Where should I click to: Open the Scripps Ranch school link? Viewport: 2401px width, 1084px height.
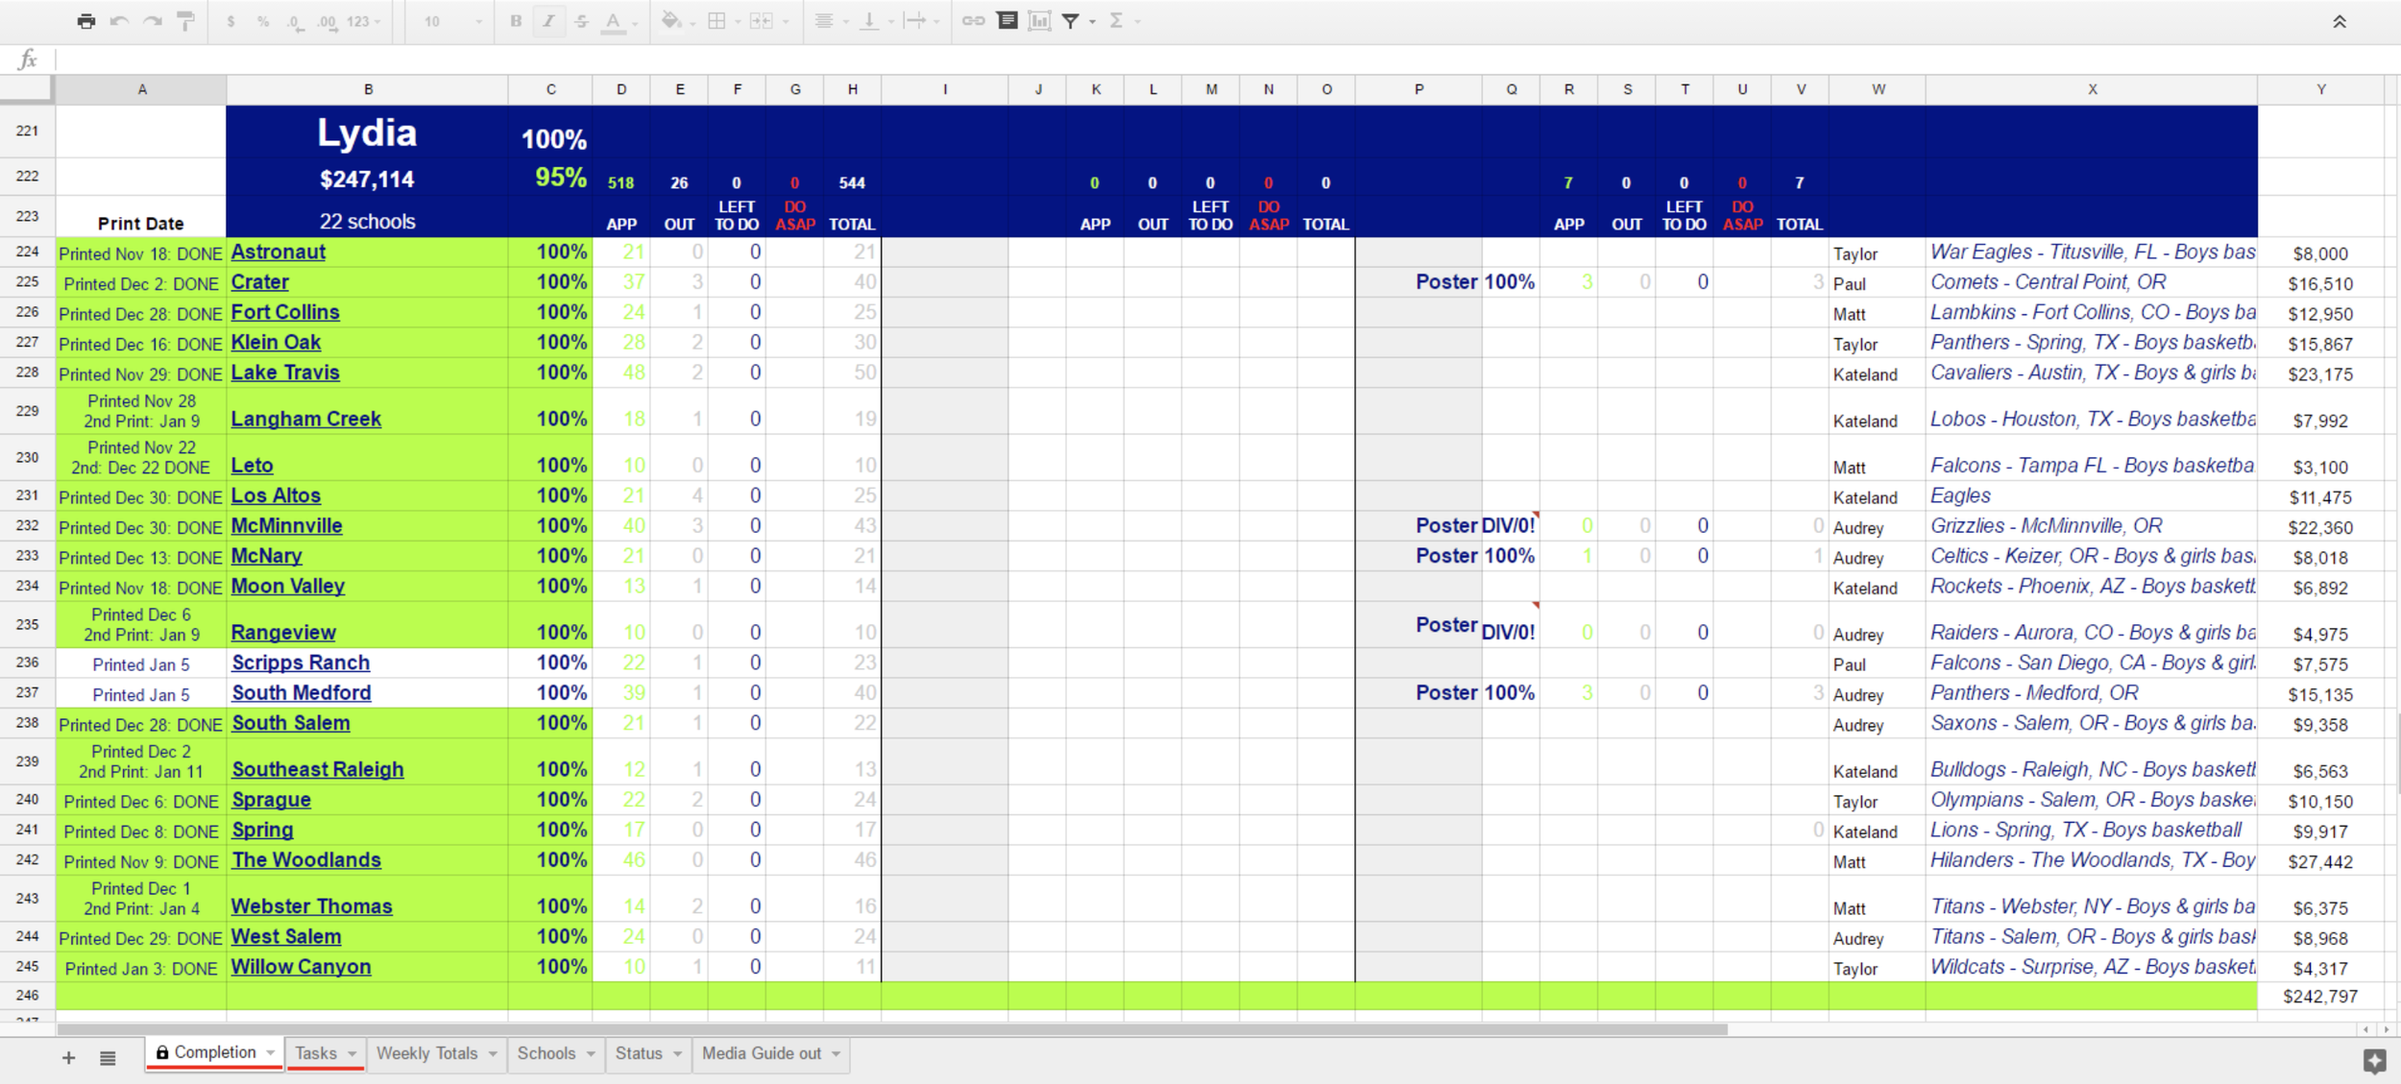pos(301,662)
